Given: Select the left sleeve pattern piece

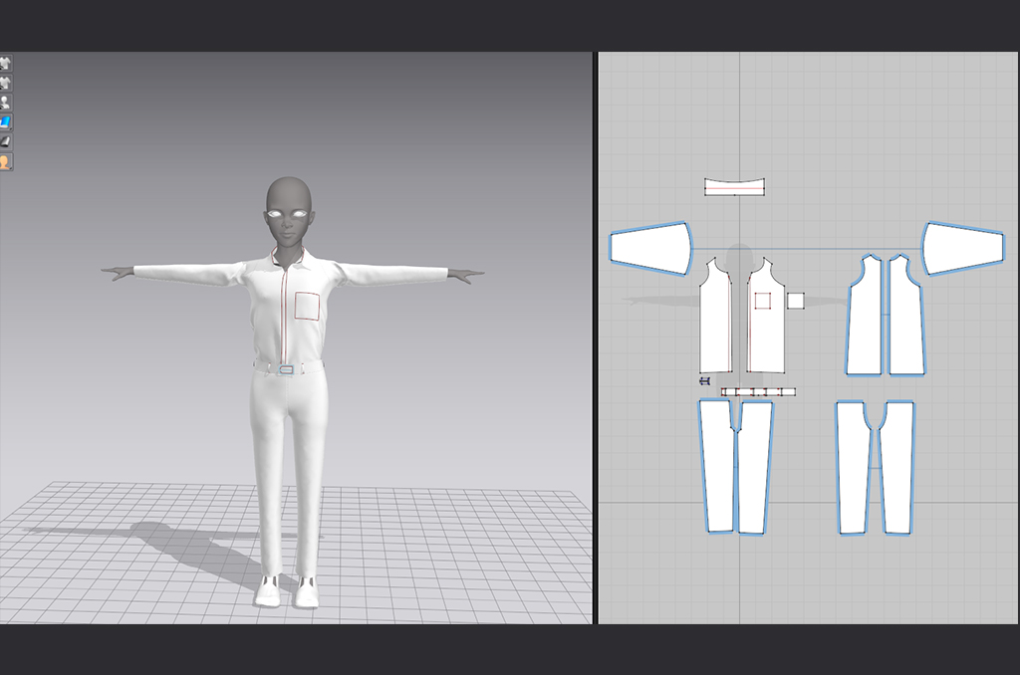Looking at the screenshot, I should [x=650, y=248].
